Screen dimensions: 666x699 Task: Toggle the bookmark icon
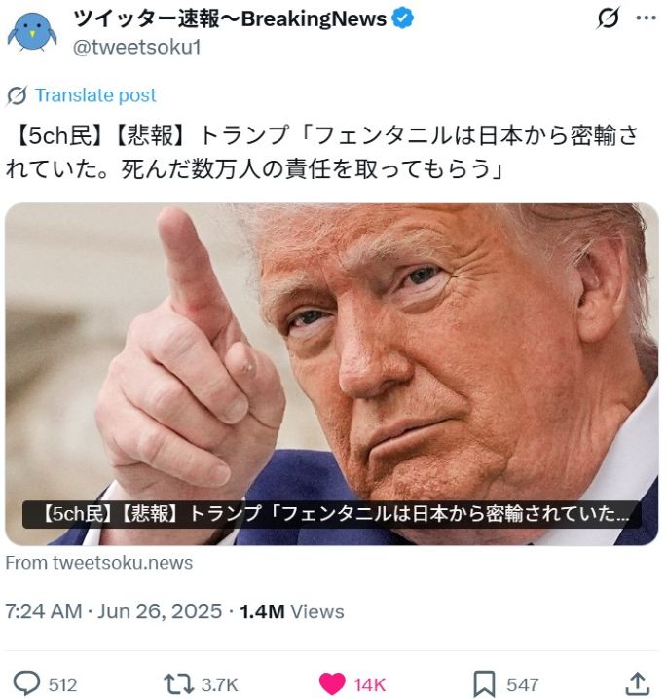484,683
